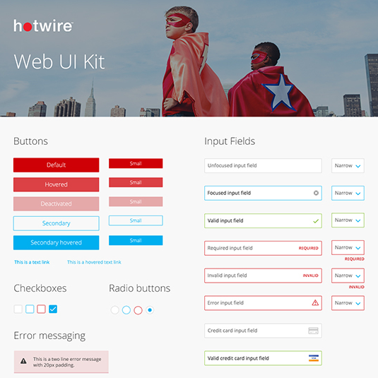Screen dimensions: 378x378
Task: Click the Valid credit card input field
Action: (x=263, y=358)
